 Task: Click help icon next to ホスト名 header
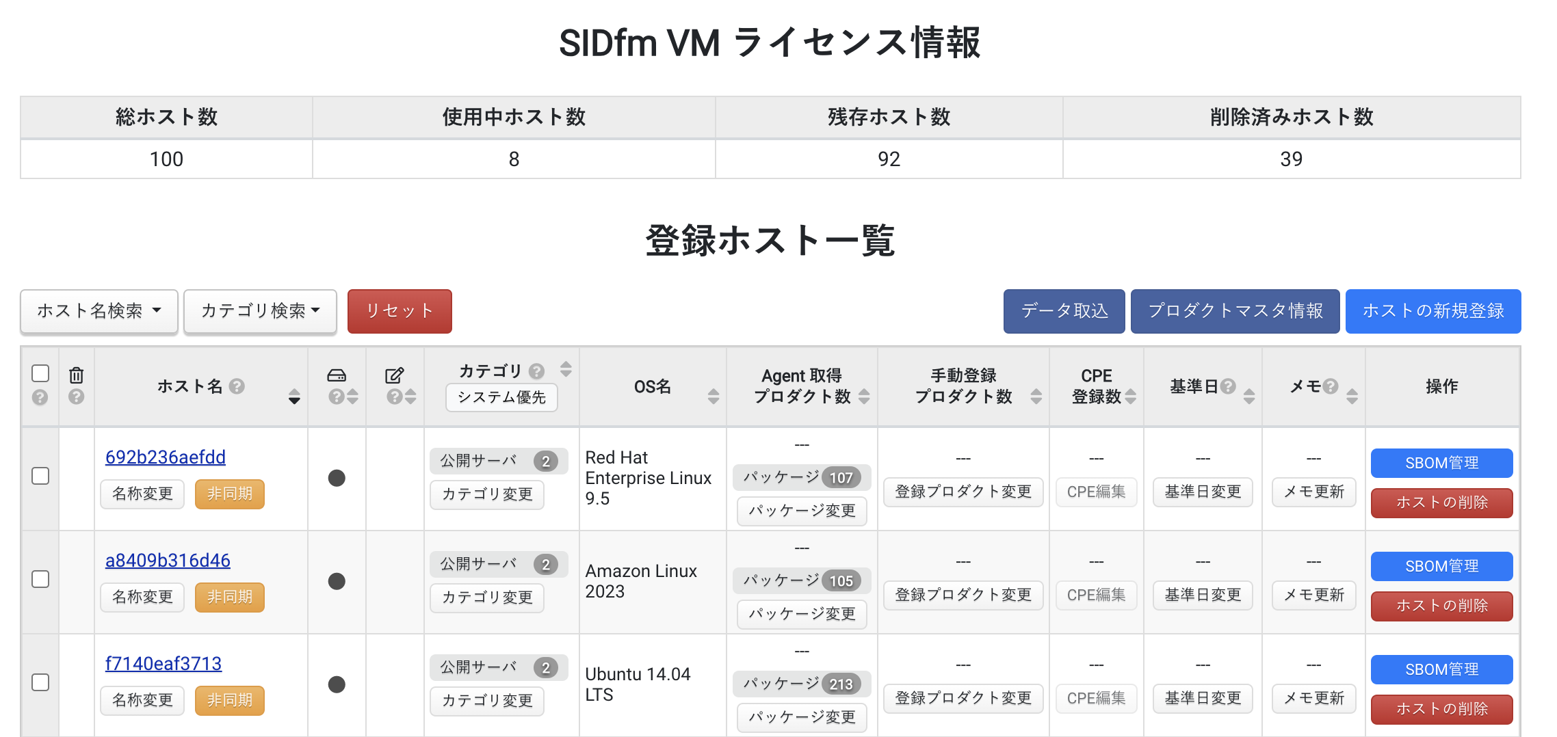pyautogui.click(x=237, y=386)
